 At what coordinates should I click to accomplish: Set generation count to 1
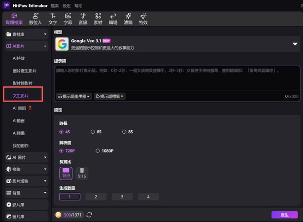pos(70,197)
